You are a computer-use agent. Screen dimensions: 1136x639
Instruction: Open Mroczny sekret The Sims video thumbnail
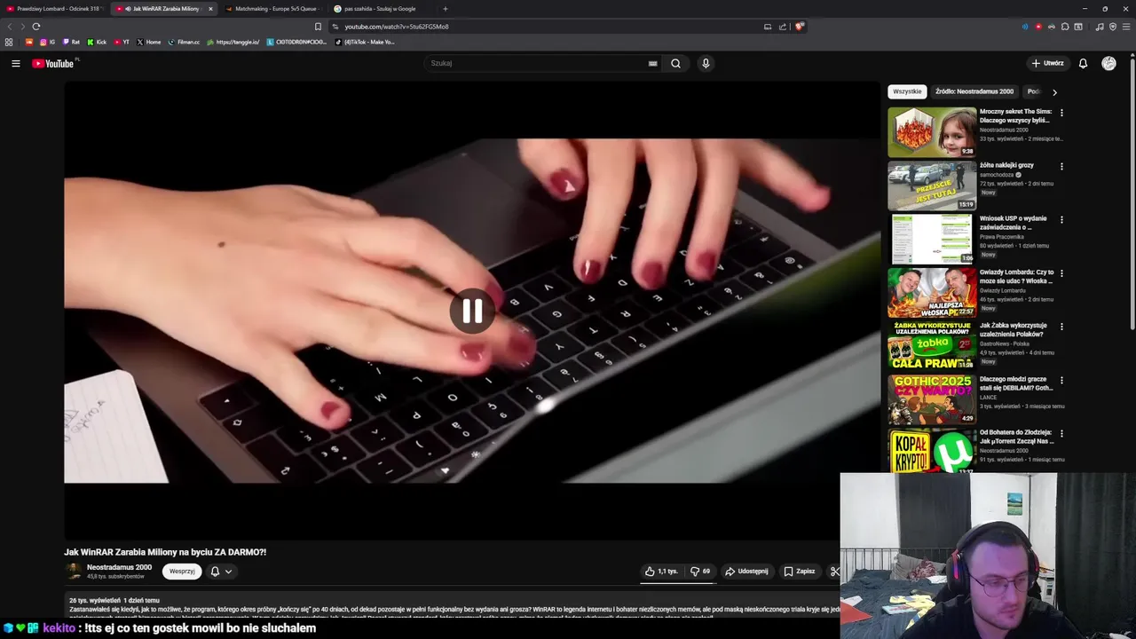(932, 132)
